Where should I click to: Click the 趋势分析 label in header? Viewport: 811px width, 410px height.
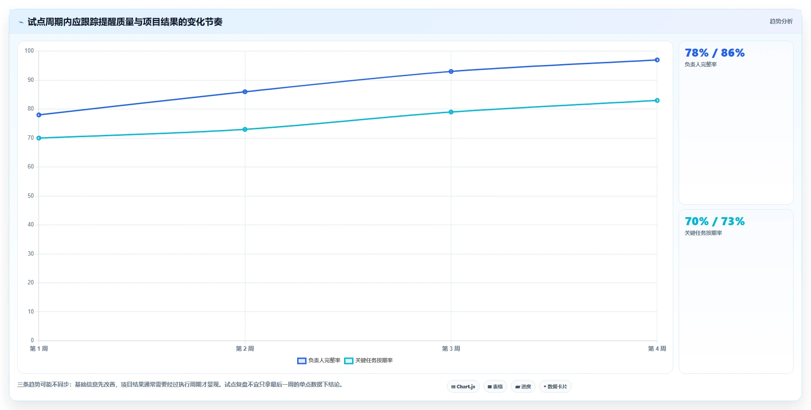coord(781,21)
